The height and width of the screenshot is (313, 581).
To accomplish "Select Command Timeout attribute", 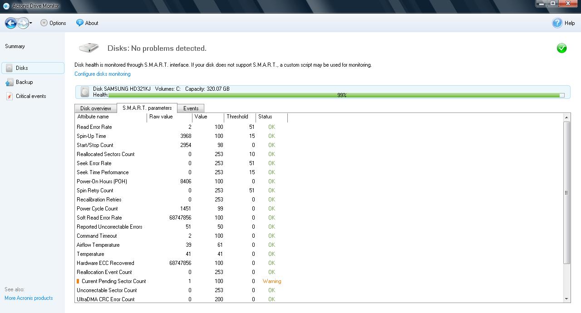I will pos(97,236).
